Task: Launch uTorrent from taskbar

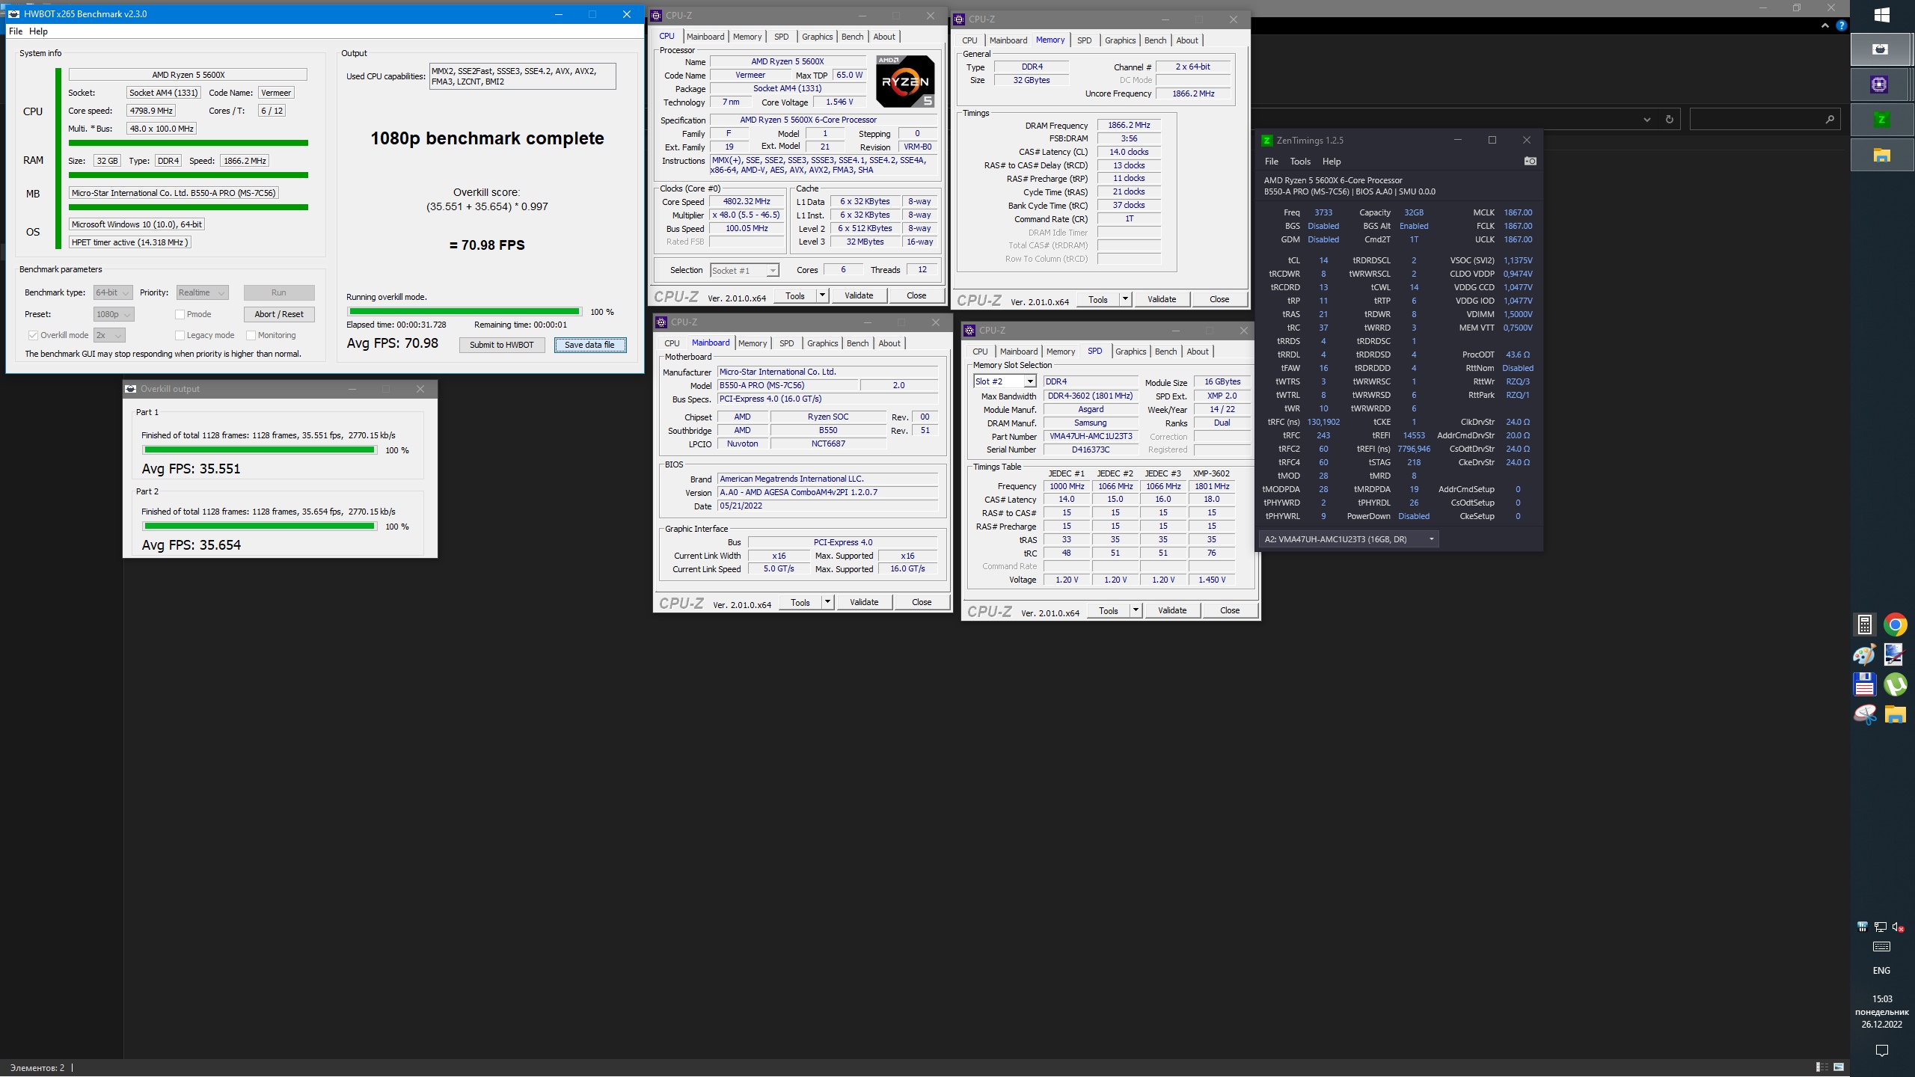Action: [x=1896, y=684]
